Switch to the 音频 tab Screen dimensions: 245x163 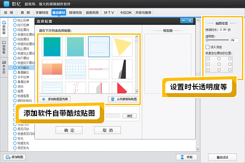click(25, 12)
